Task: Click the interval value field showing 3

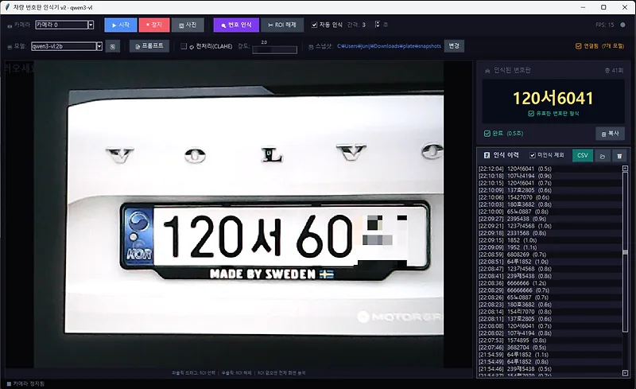Action: 367,25
